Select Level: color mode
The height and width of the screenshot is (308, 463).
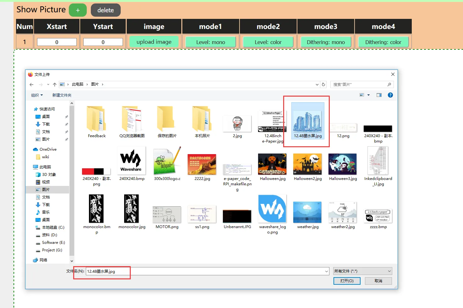click(268, 42)
